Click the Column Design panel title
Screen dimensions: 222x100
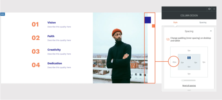click(189, 16)
